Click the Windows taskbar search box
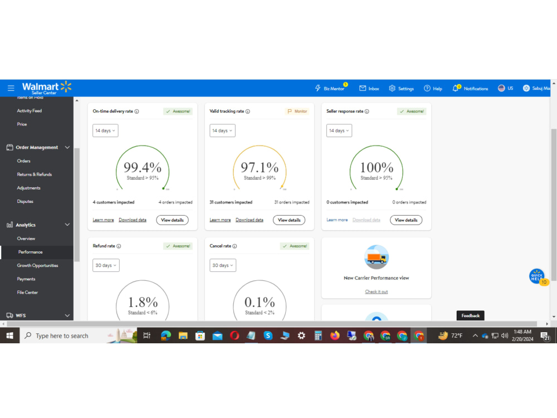The width and height of the screenshot is (557, 418). 78,336
